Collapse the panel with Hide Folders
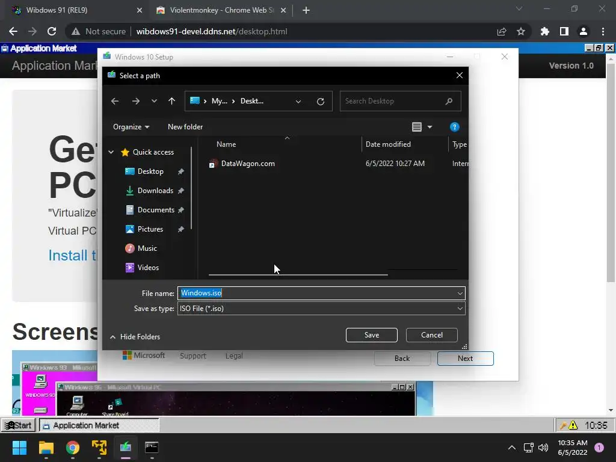This screenshot has width=616, height=462. pos(135,337)
